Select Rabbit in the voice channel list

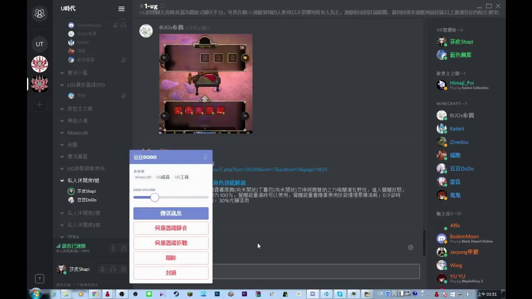(x=83, y=42)
